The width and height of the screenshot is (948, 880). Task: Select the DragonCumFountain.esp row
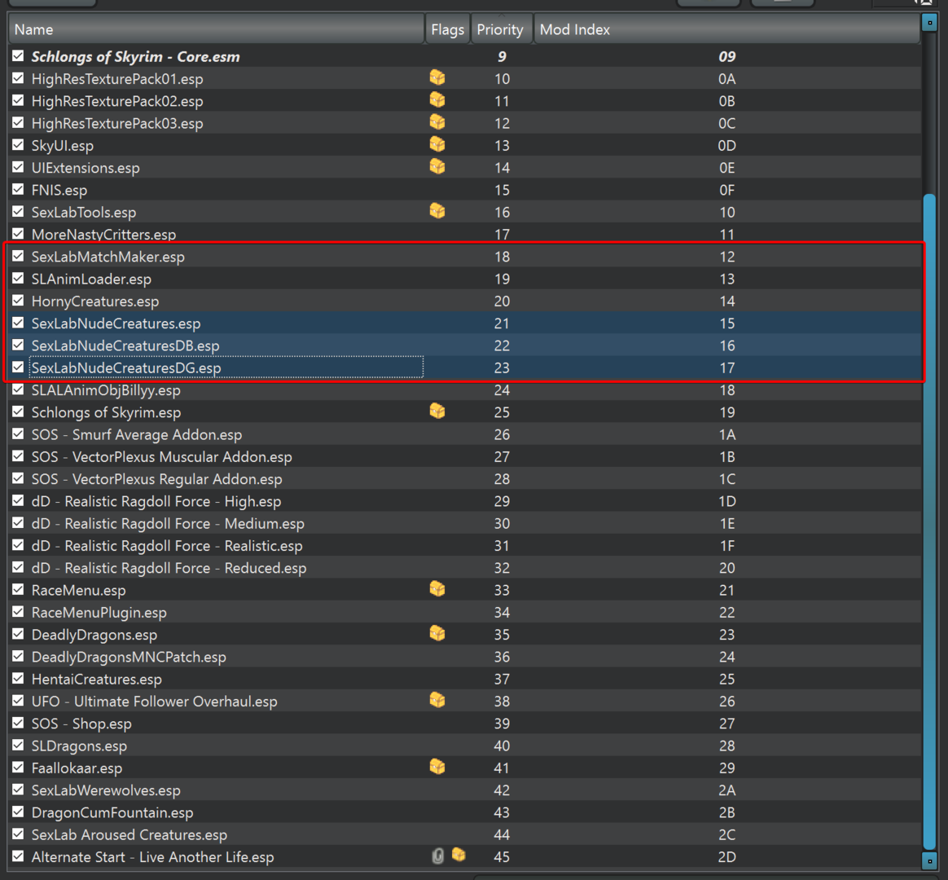[x=464, y=812]
